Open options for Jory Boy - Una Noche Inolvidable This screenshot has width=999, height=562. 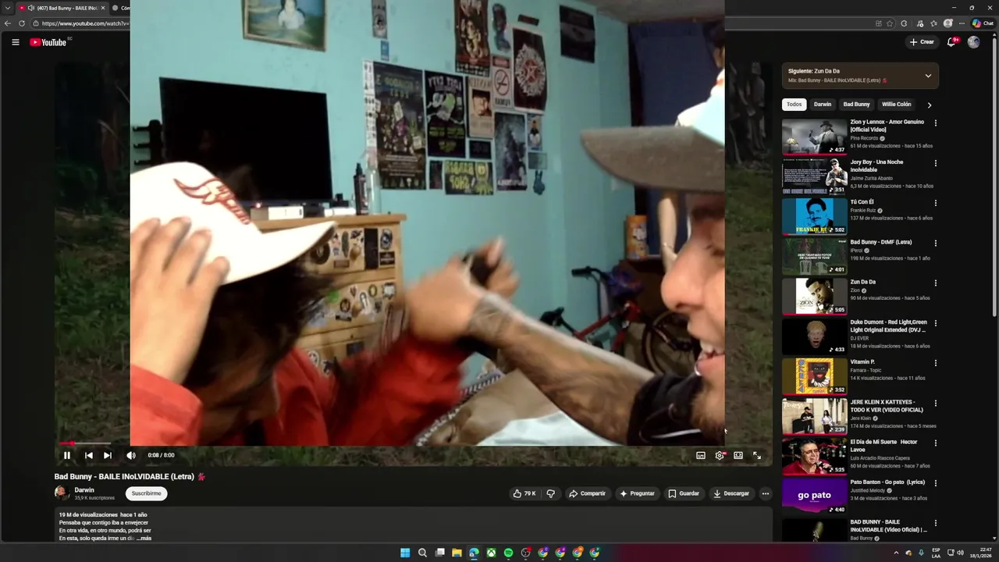[936, 163]
